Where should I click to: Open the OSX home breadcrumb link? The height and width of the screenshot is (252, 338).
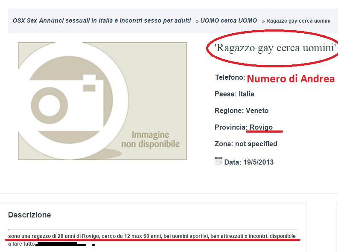click(102, 20)
